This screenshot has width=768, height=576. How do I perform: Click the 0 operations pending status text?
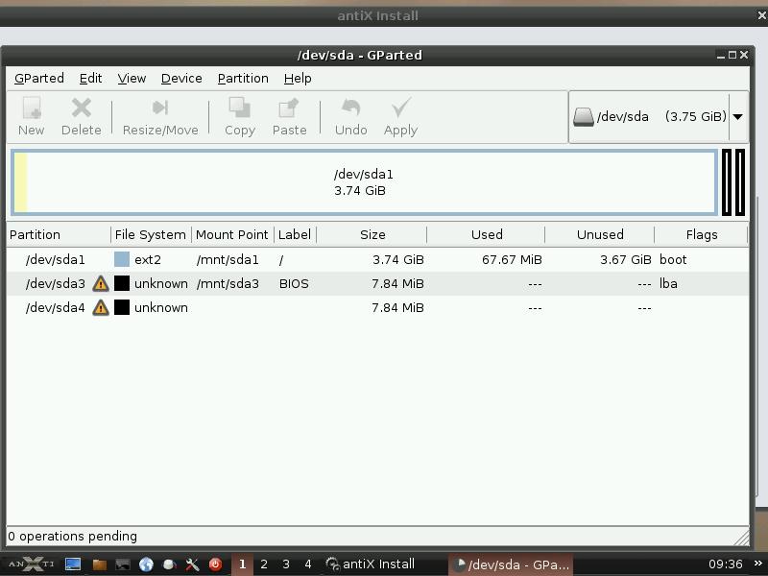73,537
